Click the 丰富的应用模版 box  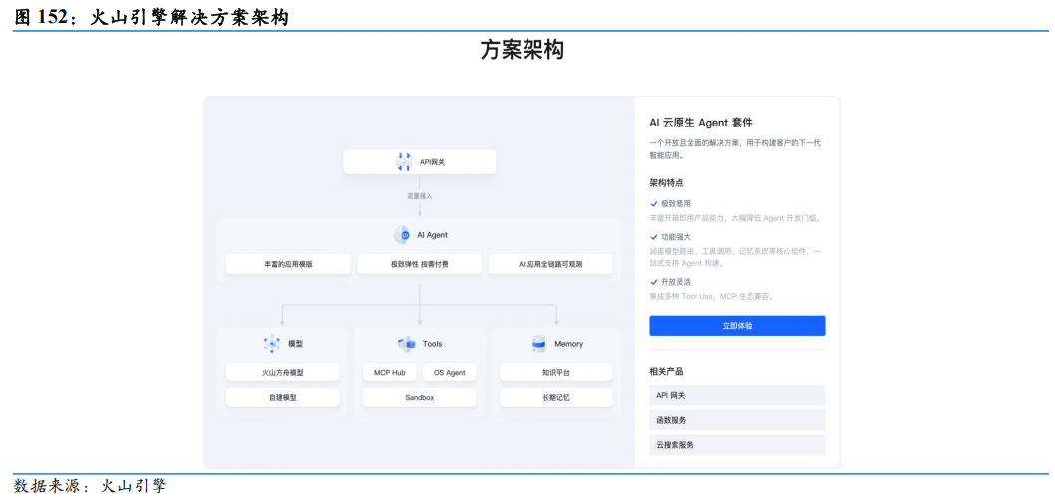[x=288, y=264]
